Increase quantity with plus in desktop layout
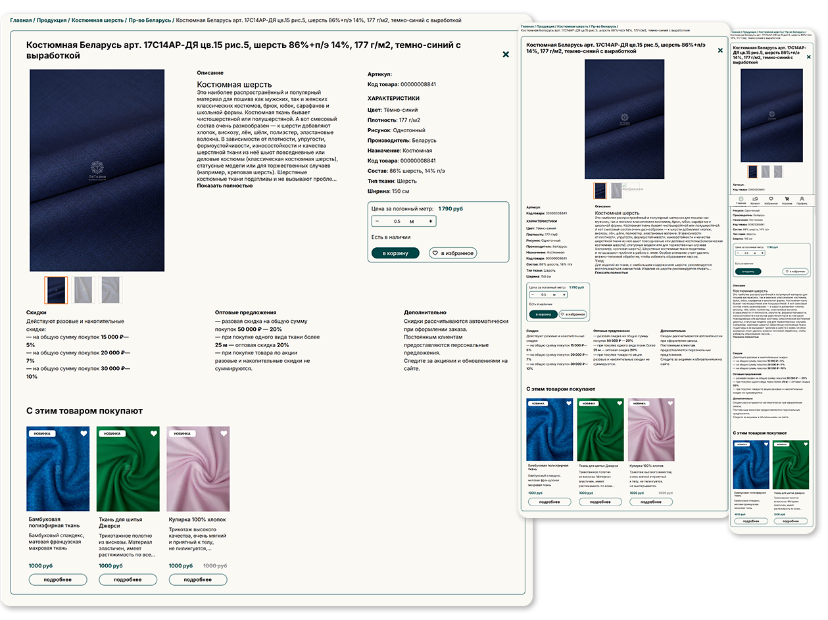 [431, 222]
